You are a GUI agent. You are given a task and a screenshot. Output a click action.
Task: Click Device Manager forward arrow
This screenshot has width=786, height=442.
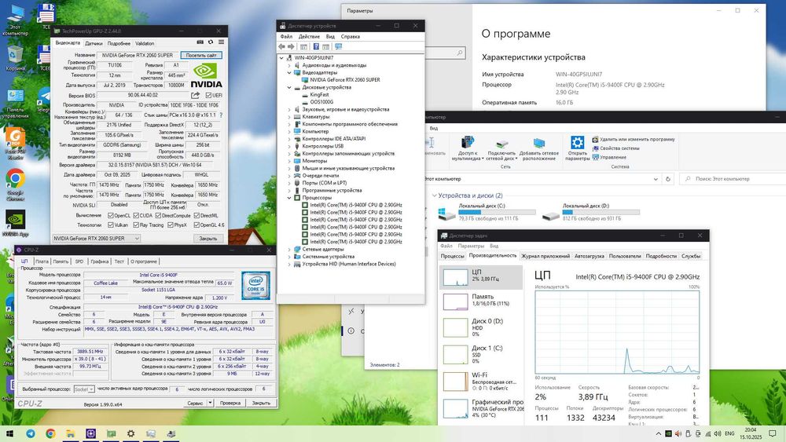(x=291, y=46)
